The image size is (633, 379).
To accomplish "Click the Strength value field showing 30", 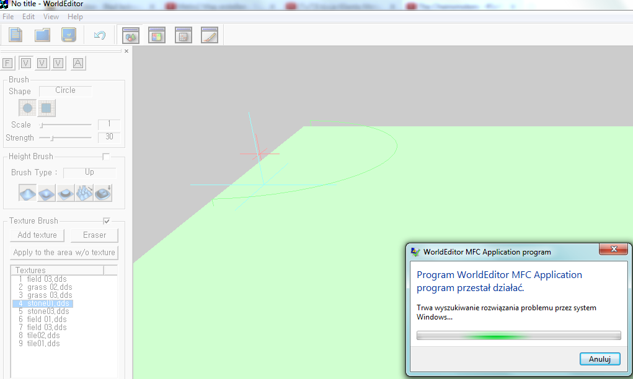I will [109, 137].
